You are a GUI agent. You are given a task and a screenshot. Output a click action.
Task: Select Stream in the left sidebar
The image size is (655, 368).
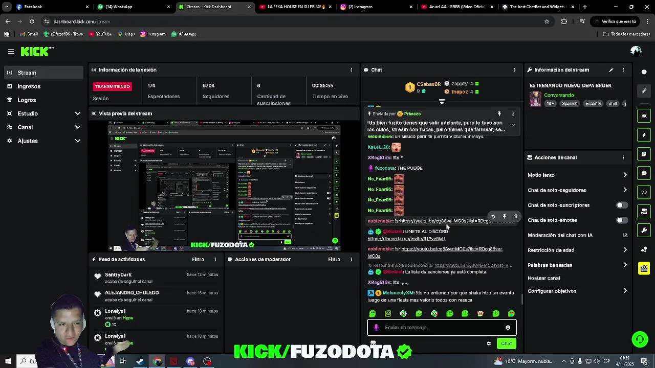pyautogui.click(x=43, y=73)
